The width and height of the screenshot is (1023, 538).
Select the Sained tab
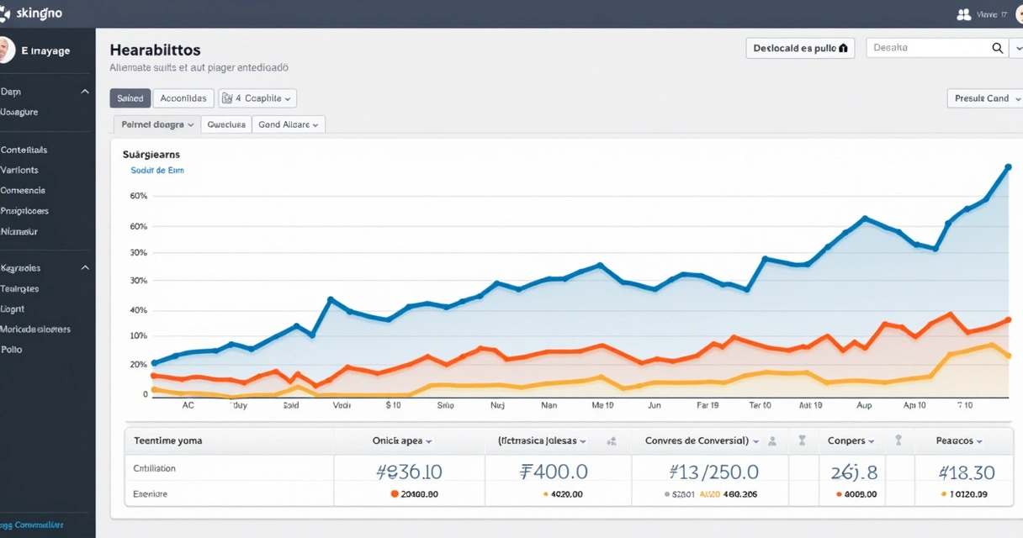130,98
